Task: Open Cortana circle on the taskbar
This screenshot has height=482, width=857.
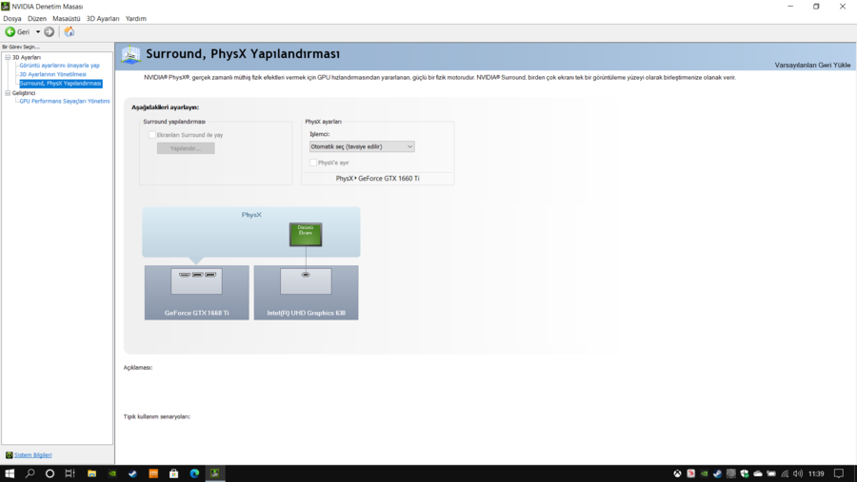Action: point(50,473)
